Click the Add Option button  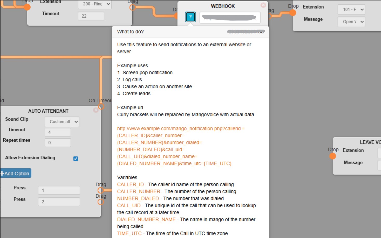(x=16, y=173)
